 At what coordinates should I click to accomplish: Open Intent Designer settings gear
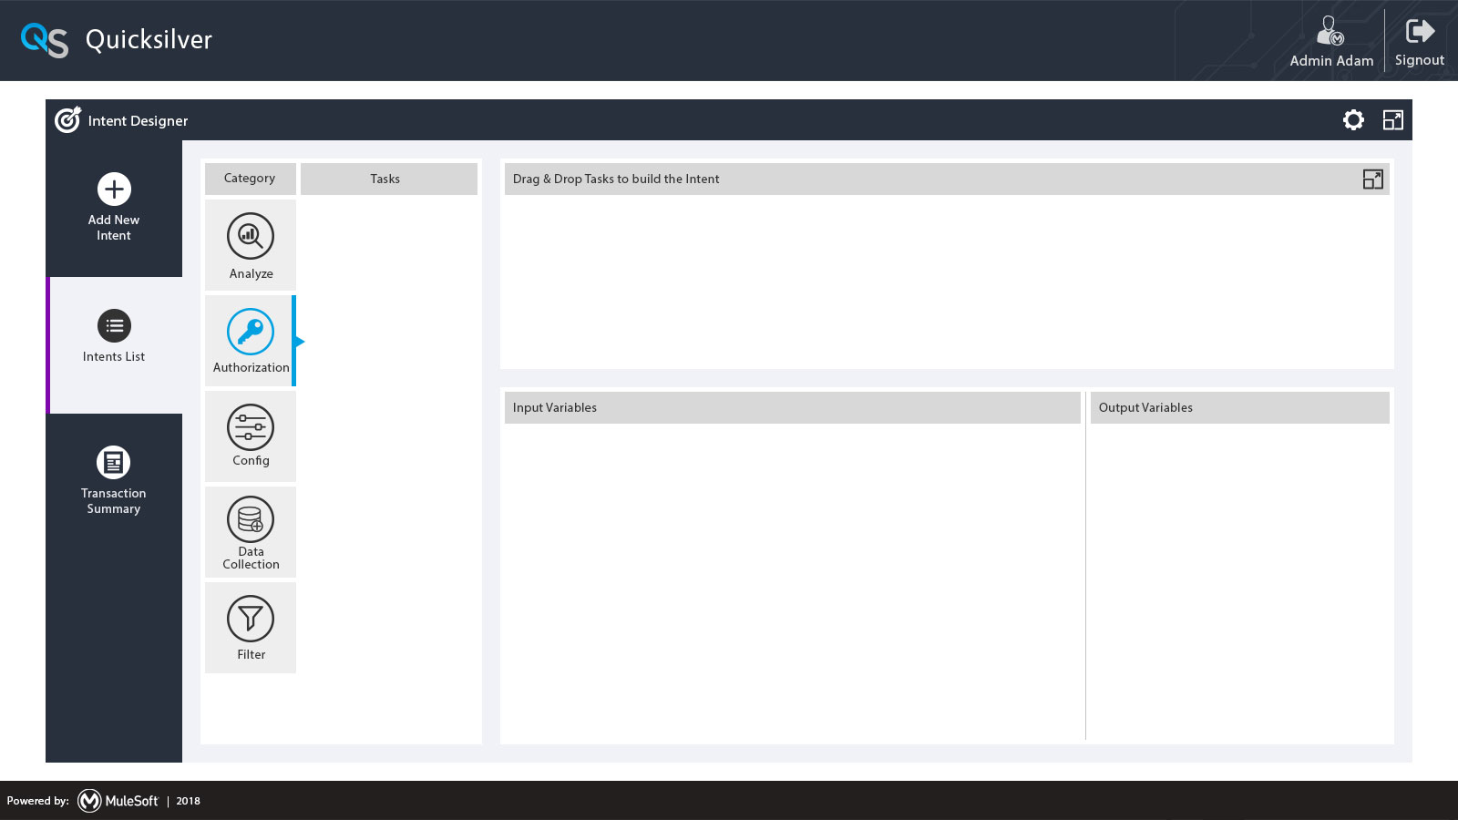[x=1353, y=120]
